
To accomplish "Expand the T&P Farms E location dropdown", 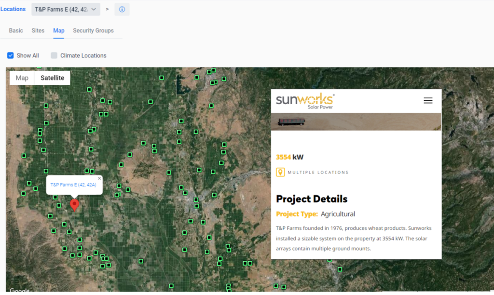I will point(66,9).
